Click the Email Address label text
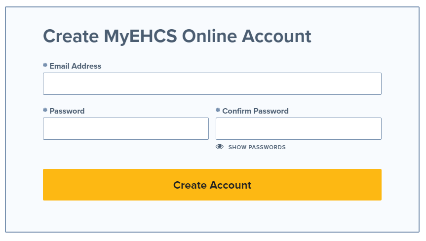The height and width of the screenshot is (241, 426). [x=75, y=66]
